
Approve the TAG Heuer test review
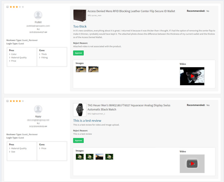coord(78,141)
